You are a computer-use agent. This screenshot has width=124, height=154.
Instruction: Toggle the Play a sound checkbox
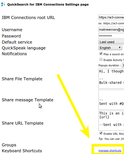(x=101, y=54)
